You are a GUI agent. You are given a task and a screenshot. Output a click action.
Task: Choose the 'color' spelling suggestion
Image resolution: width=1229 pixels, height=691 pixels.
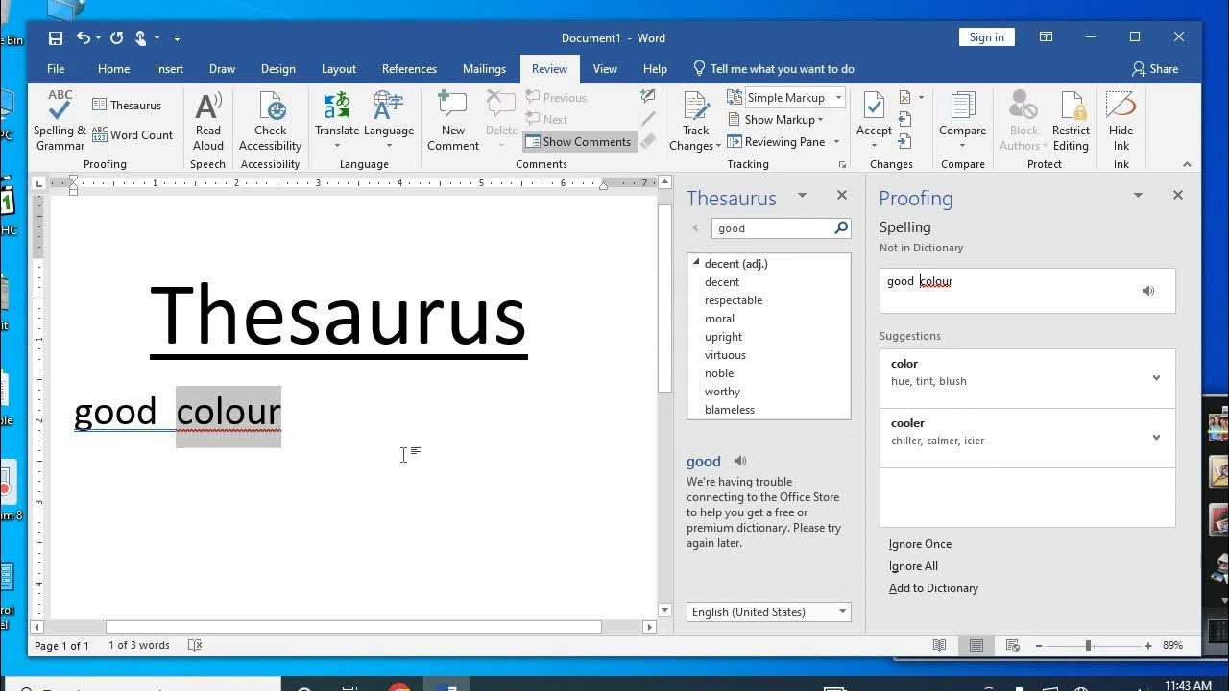point(1027,378)
